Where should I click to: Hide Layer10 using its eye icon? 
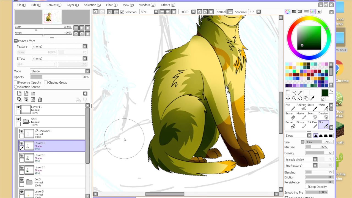click(x=21, y=156)
